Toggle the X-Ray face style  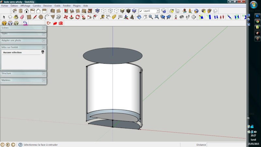(x=97, y=11)
